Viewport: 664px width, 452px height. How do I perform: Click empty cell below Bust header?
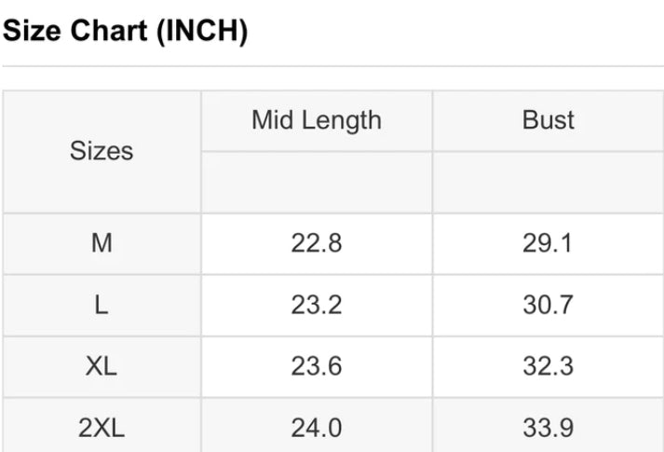click(x=549, y=182)
